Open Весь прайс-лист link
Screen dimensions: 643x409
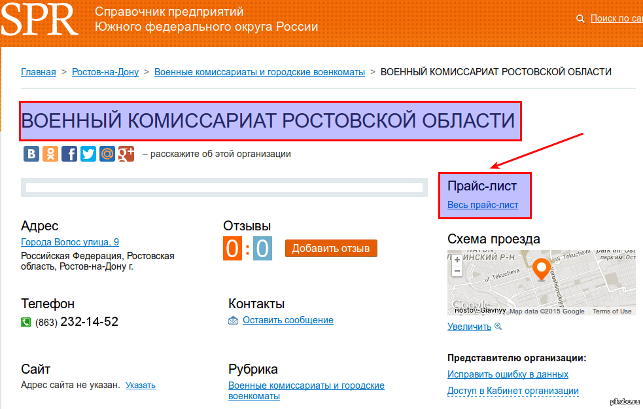coord(483,205)
